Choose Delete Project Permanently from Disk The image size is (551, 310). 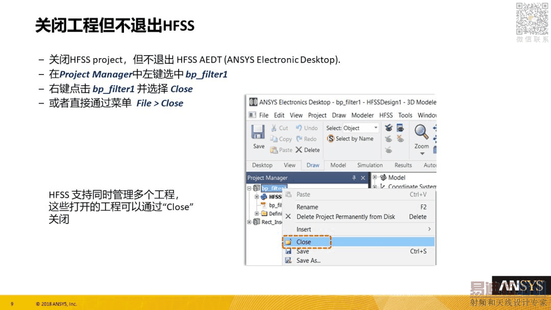[x=359, y=217]
